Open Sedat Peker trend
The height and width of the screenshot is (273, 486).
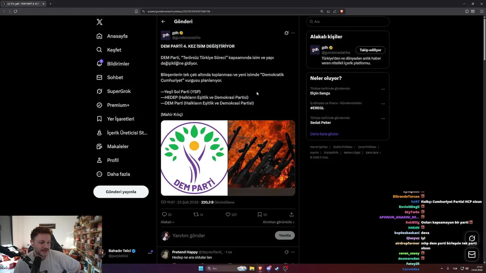[320, 122]
